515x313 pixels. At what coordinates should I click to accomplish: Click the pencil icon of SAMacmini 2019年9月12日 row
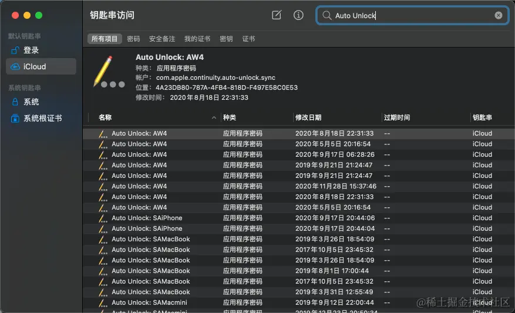pyautogui.click(x=103, y=303)
